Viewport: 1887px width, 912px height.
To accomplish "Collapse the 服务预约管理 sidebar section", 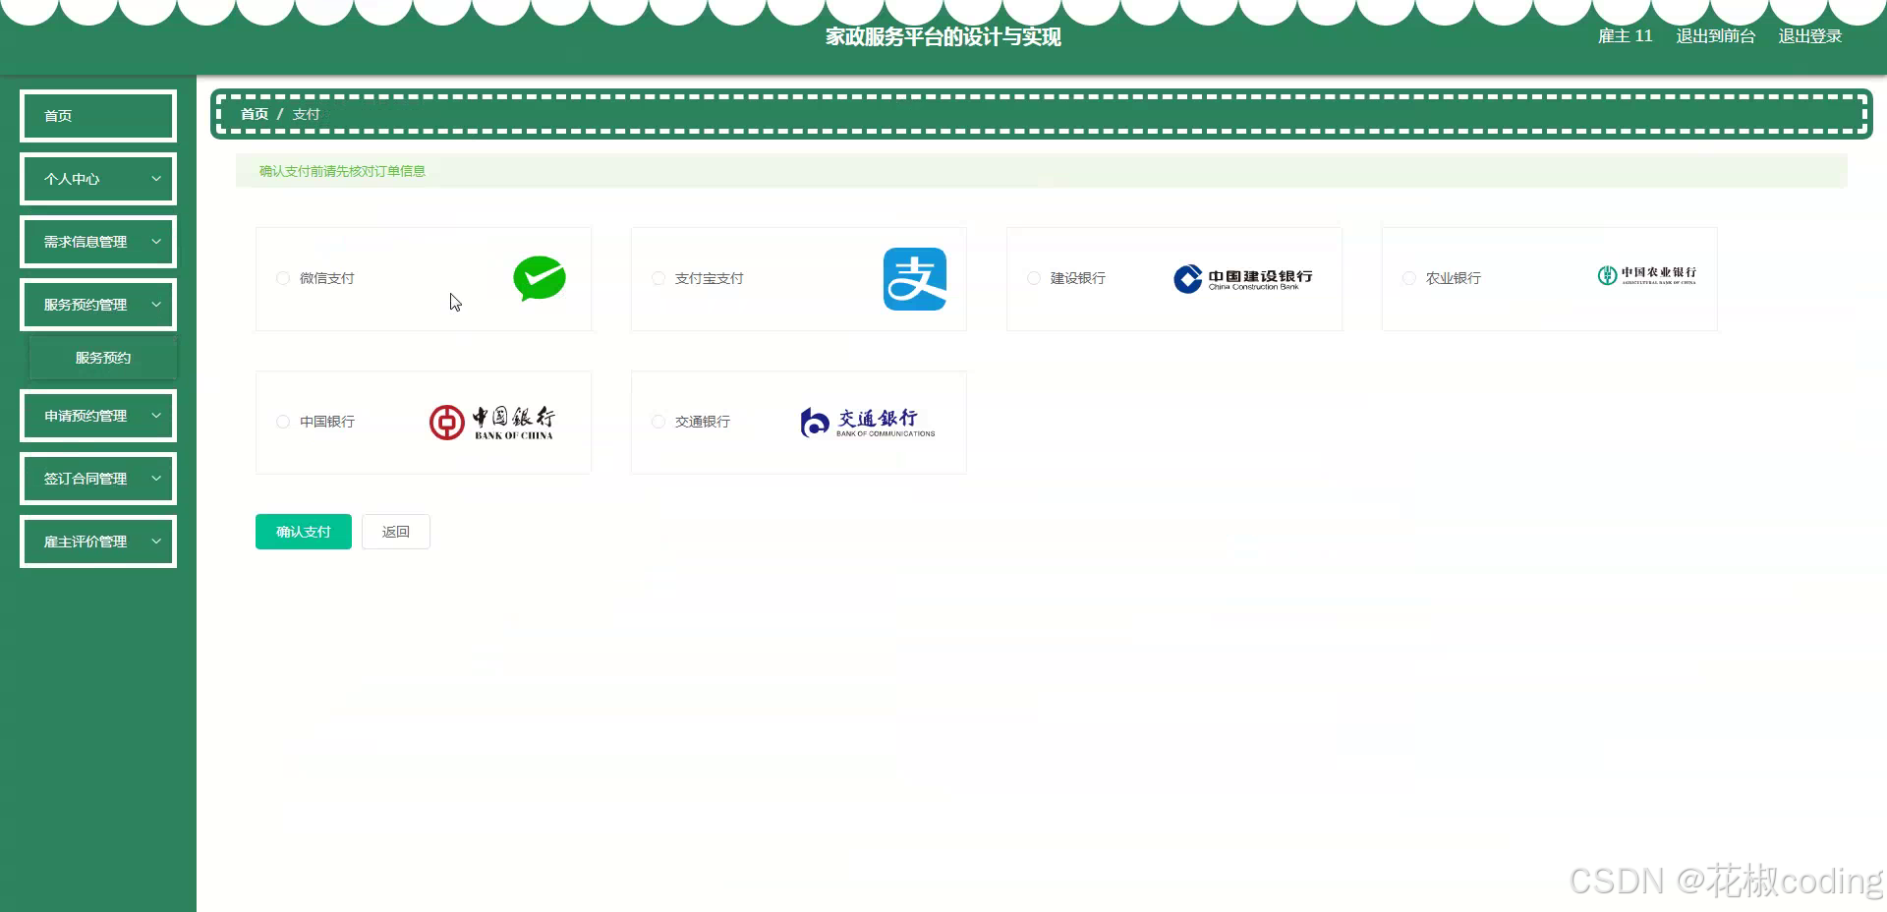I will tap(97, 304).
